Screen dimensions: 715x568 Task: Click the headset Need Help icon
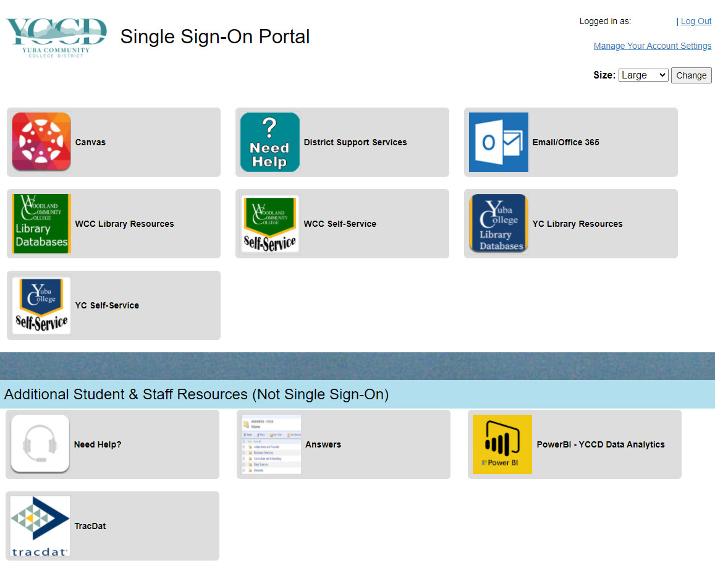tap(40, 444)
